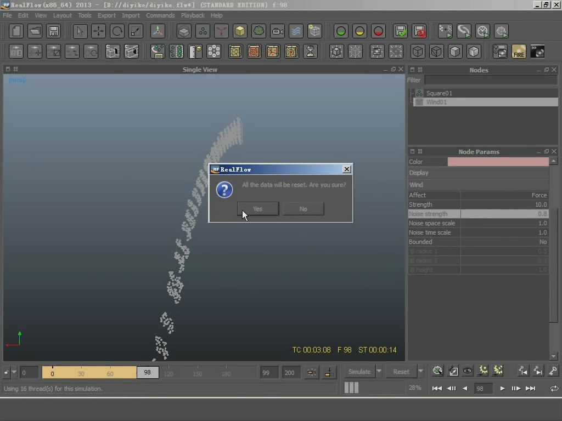Click the question mark dialog icon

click(x=224, y=190)
